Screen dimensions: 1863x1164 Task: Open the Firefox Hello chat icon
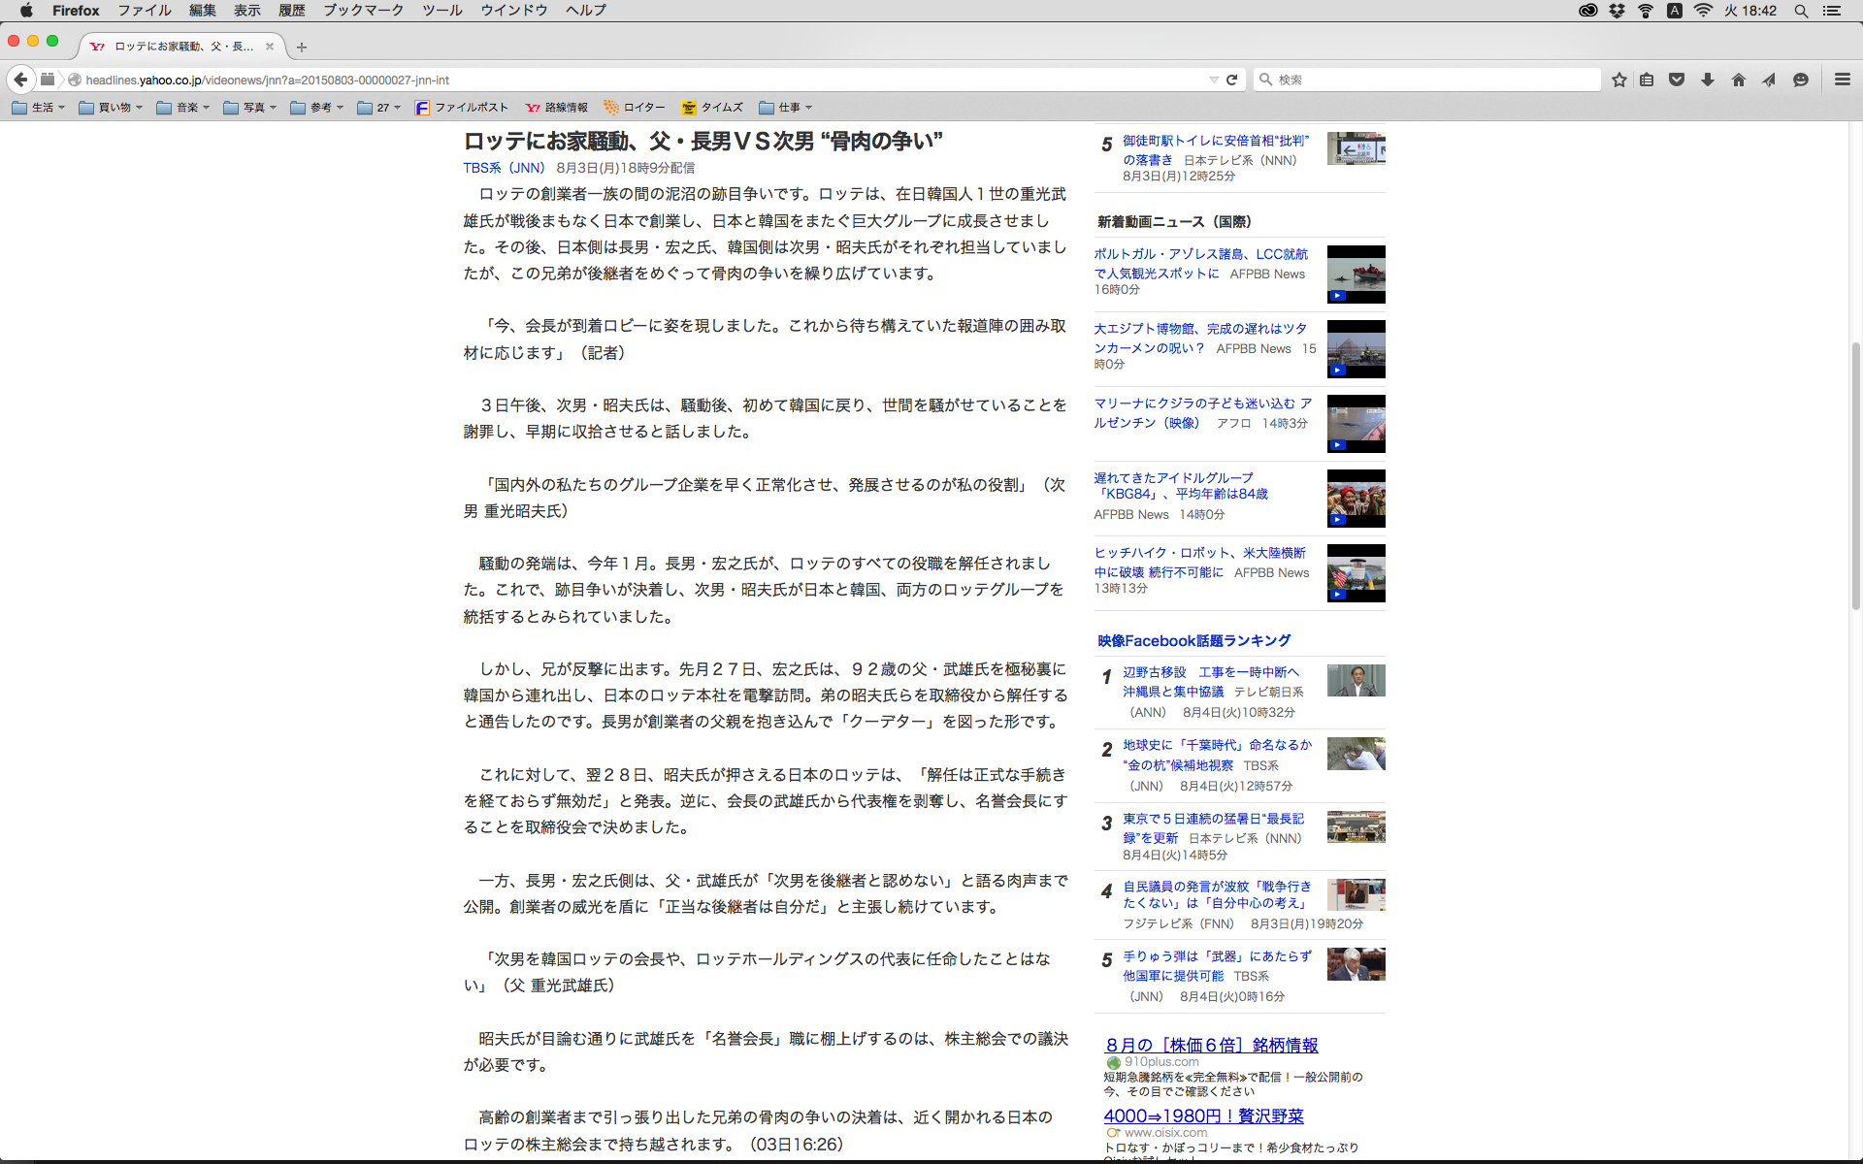1800,80
